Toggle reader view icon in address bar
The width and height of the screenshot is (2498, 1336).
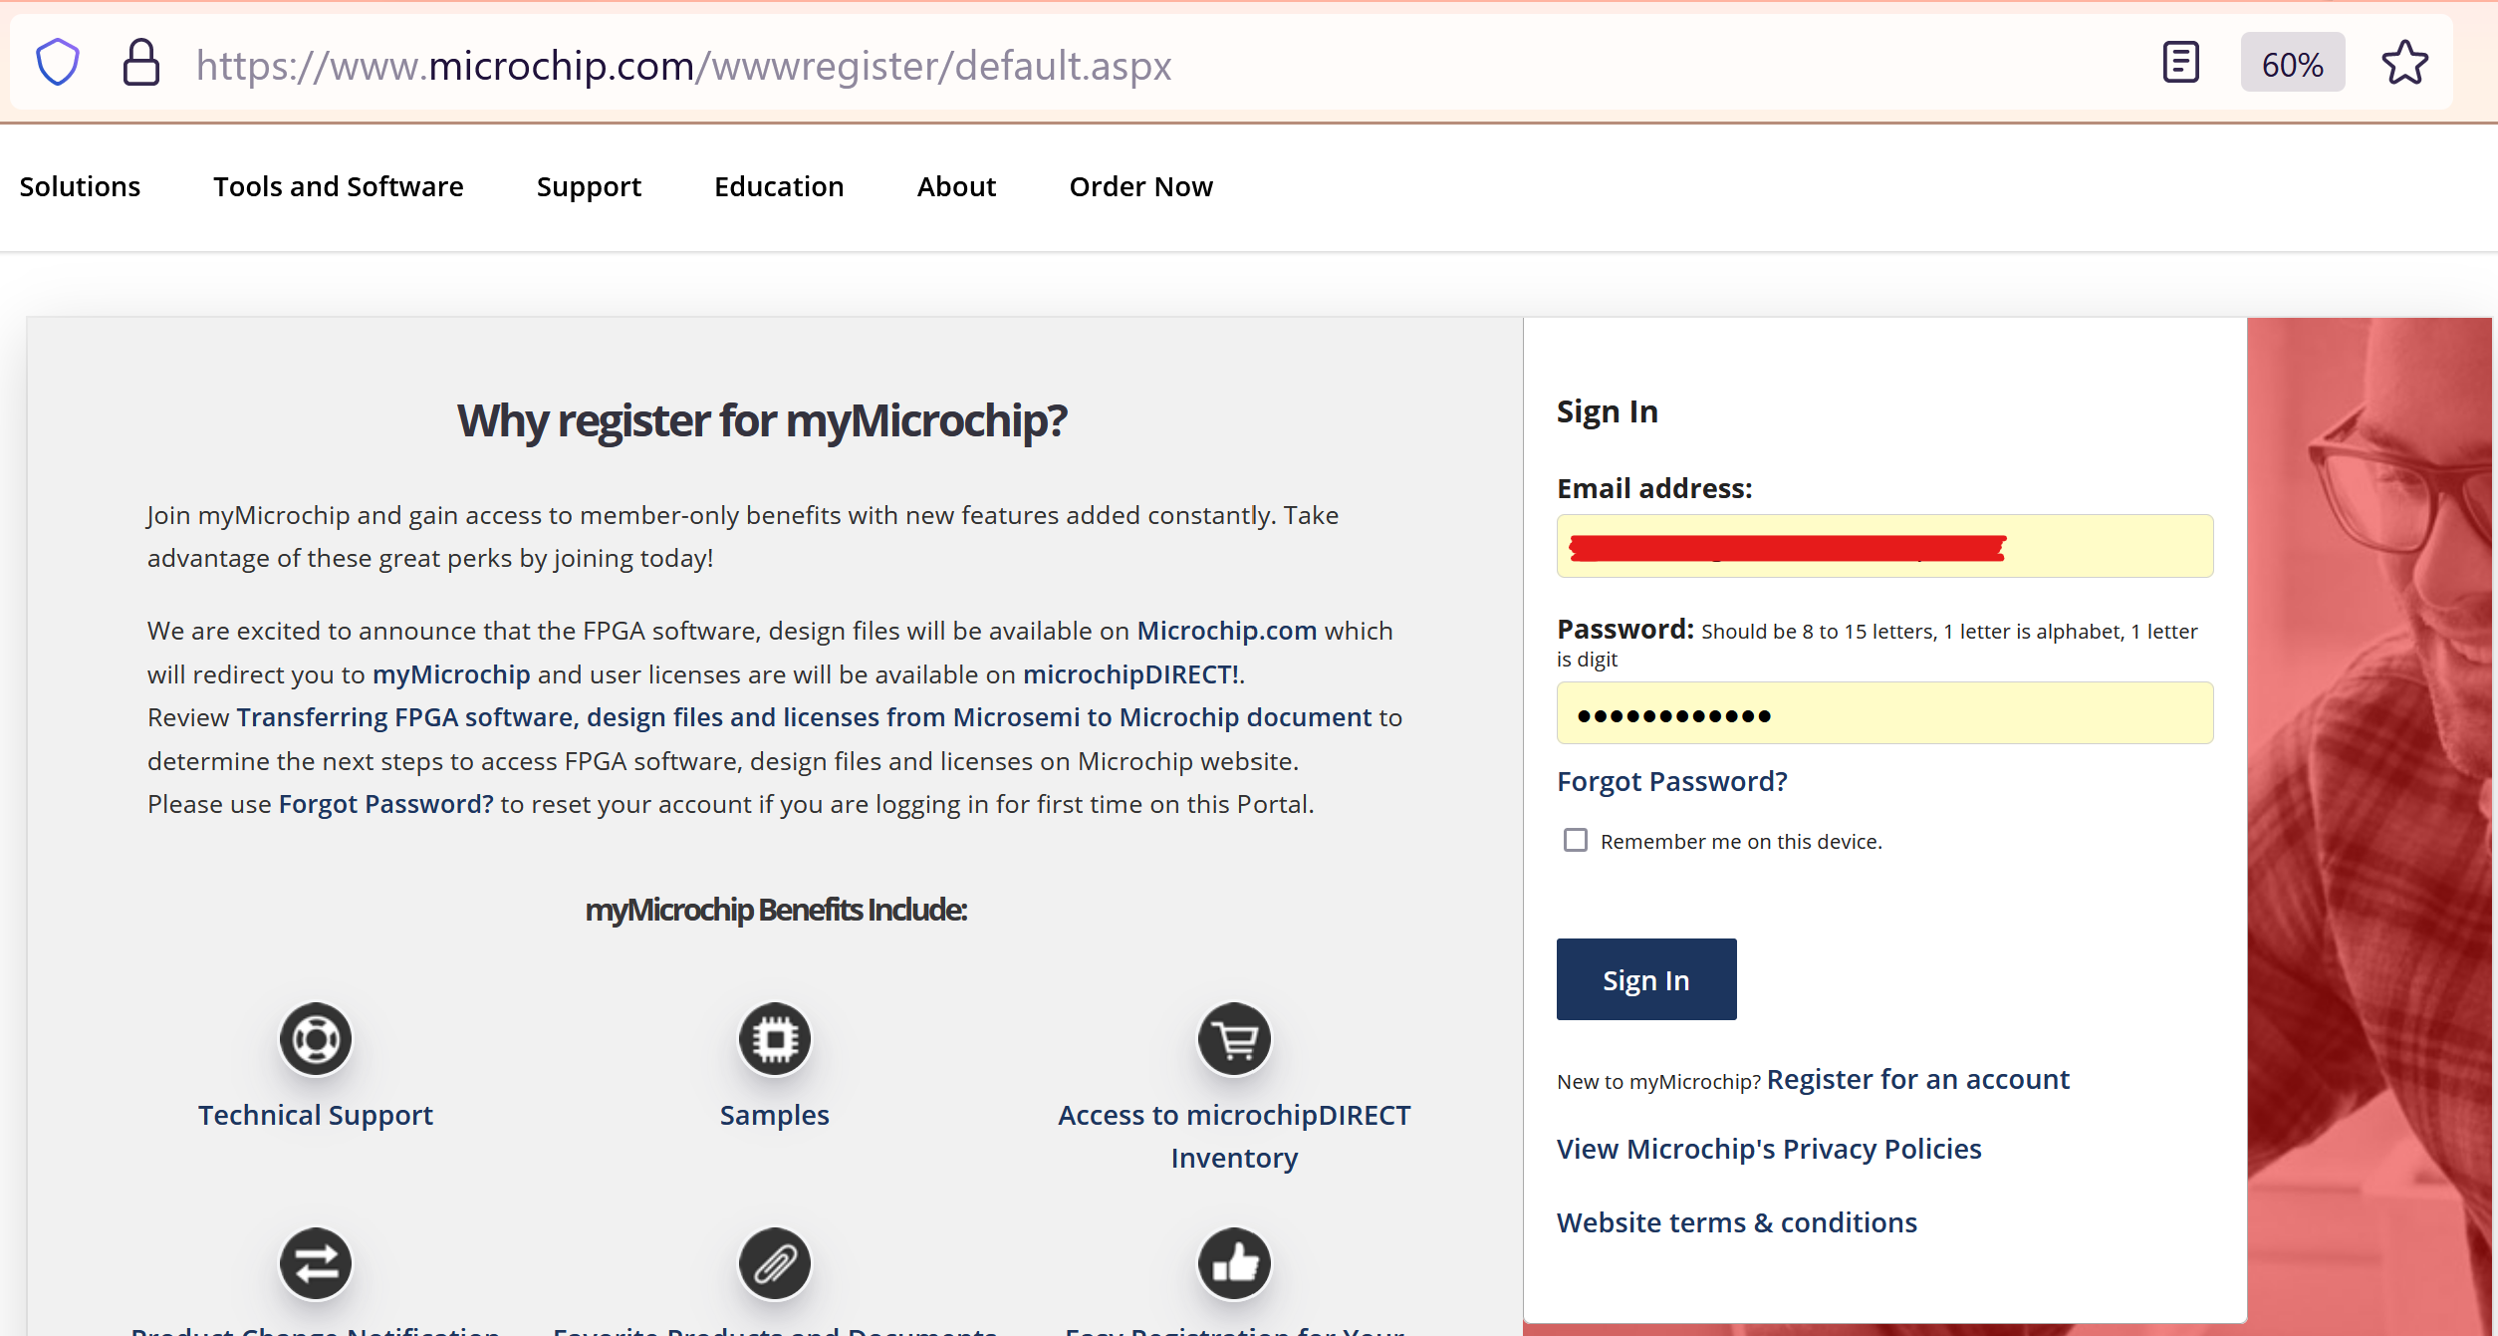(2180, 63)
